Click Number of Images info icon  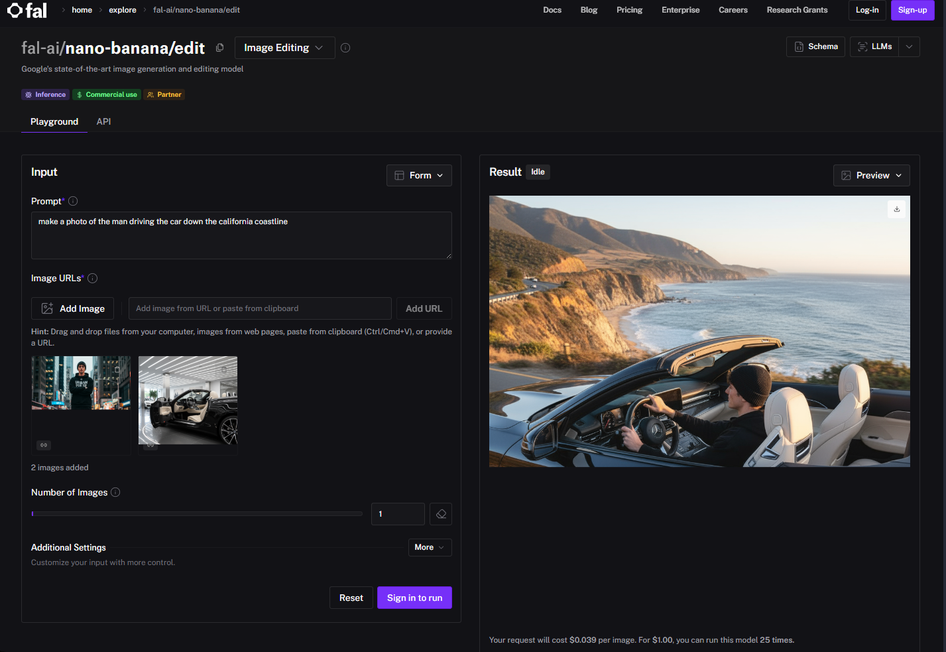115,492
